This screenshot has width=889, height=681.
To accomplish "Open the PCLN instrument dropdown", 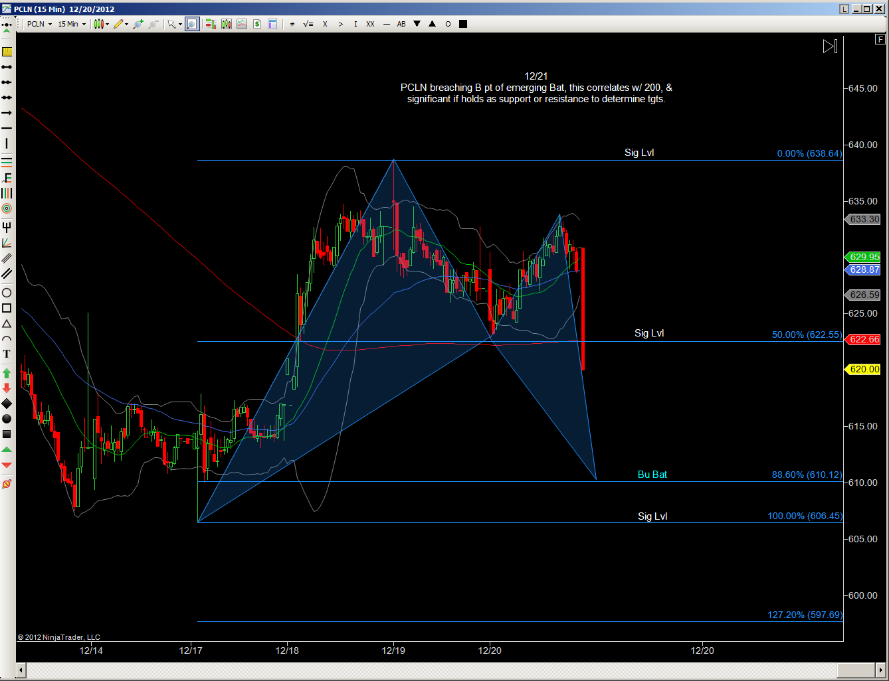I will (x=40, y=24).
